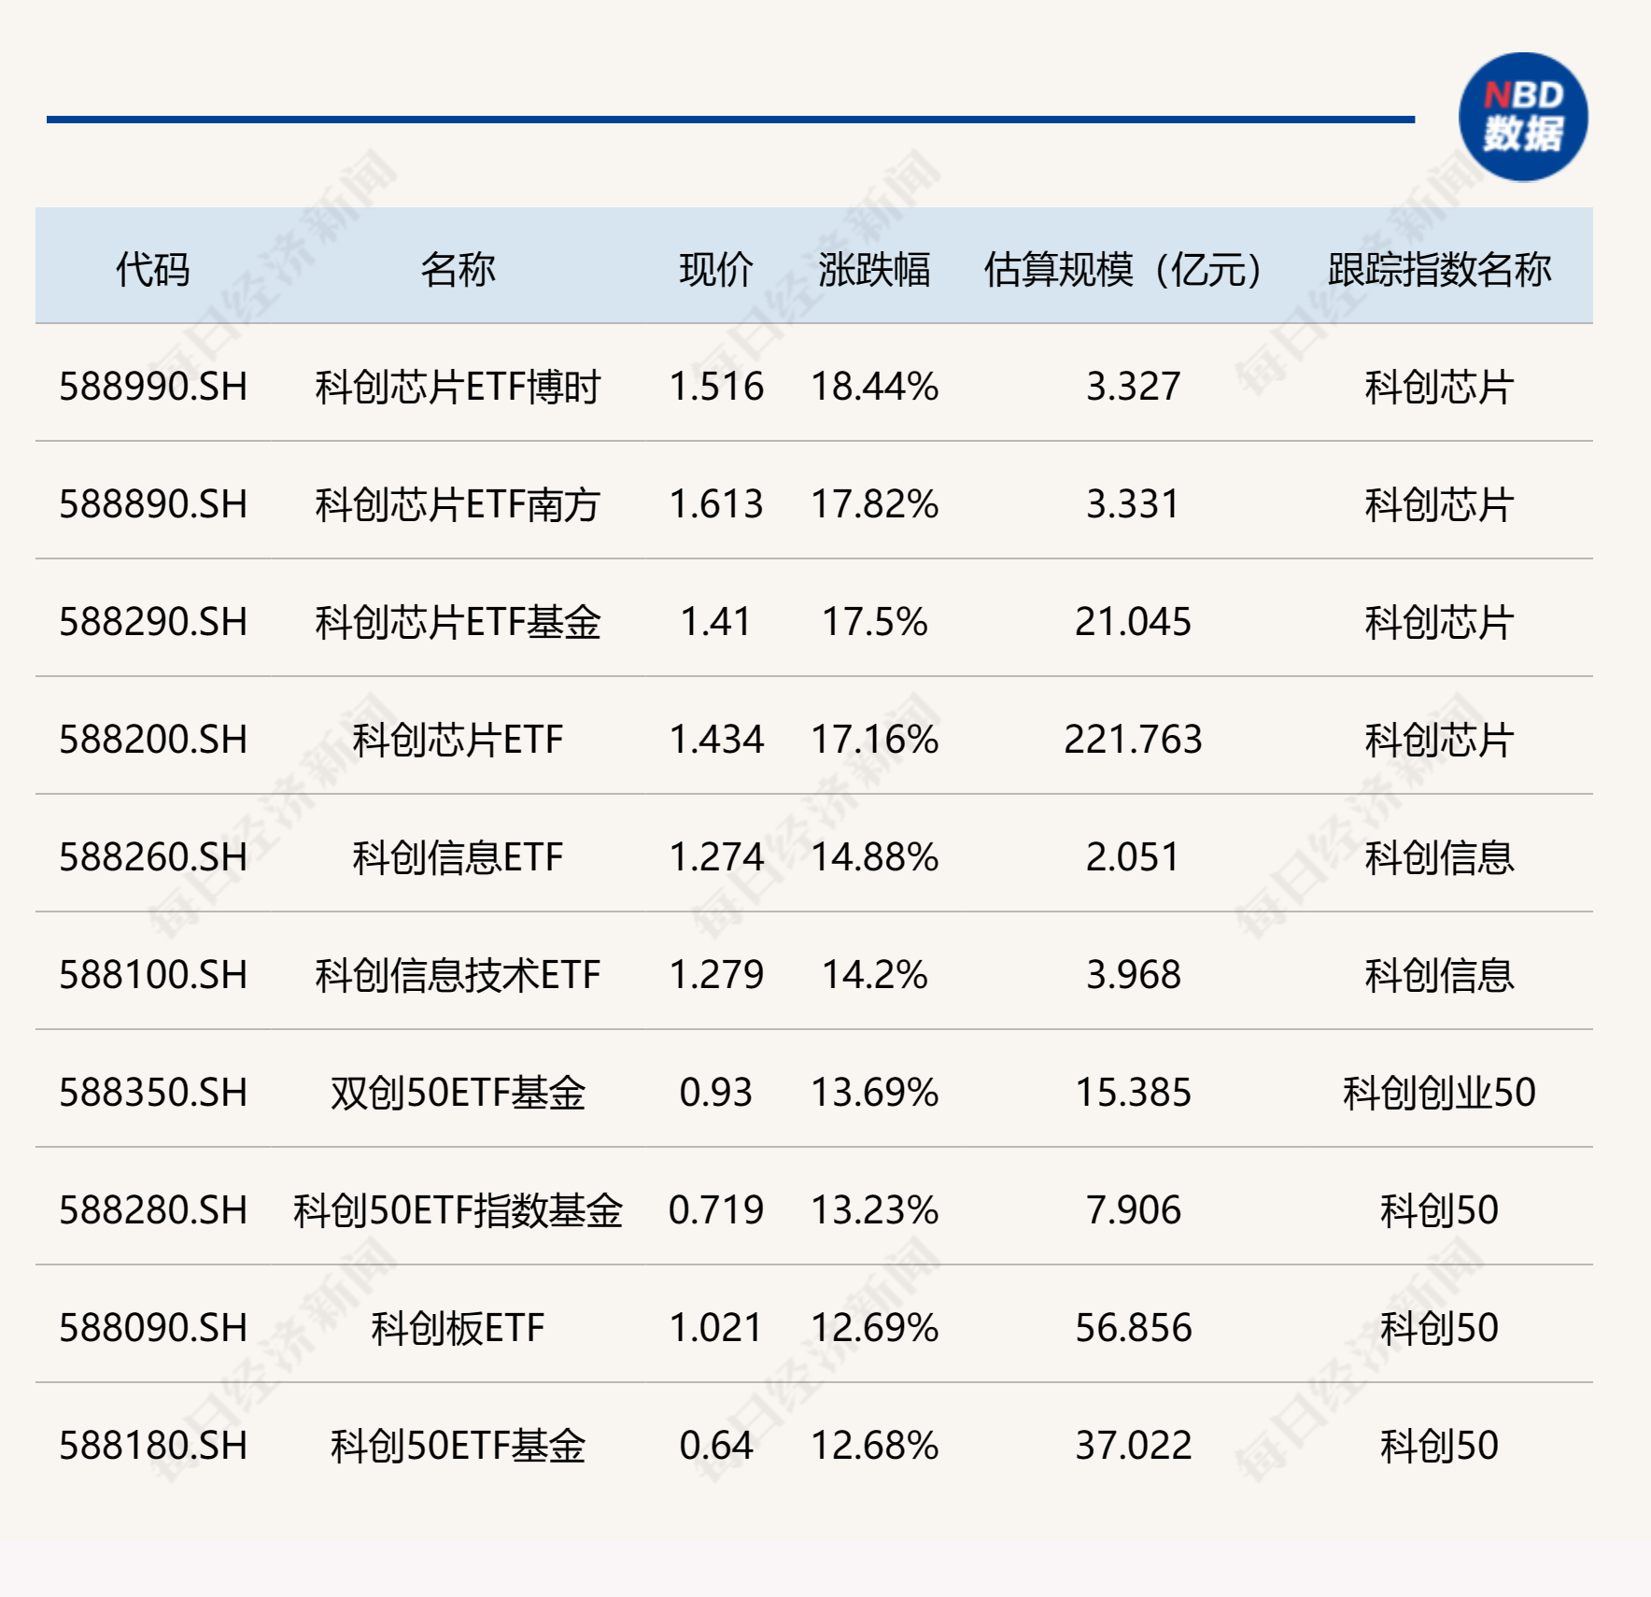This screenshot has height=1597, width=1651.
Task: Click 科创50 in the 588090.SH row
Action: tap(1439, 1328)
